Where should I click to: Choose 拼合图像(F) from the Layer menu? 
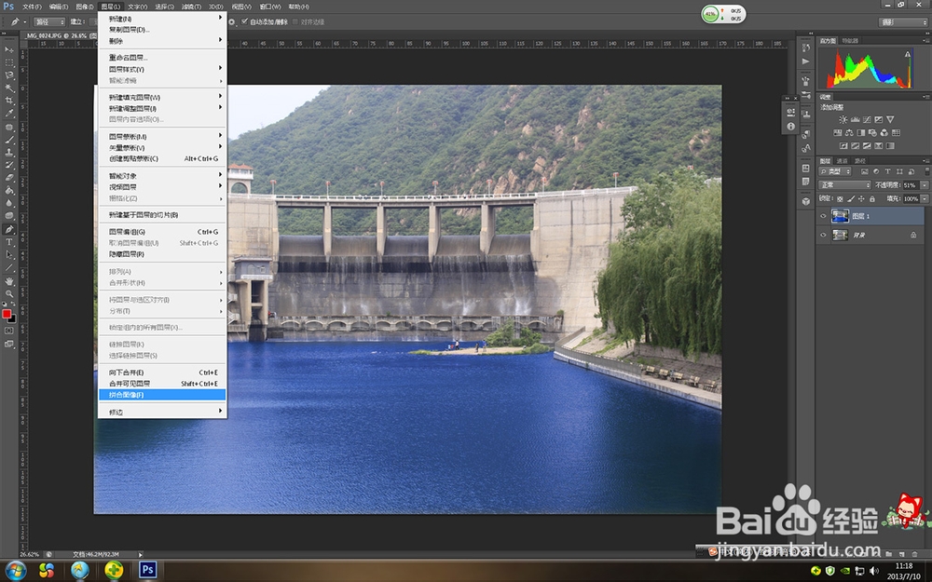[162, 395]
